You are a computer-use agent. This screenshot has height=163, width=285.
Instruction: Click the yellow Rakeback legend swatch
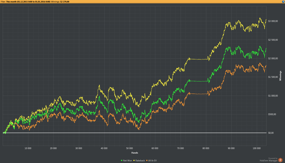click(x=134, y=161)
